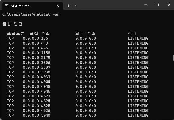Click local address 0.0.0.0:1158
174x120 pixels.
click(37, 53)
